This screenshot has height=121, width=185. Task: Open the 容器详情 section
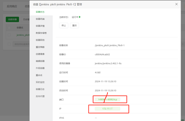click(x=40, y=26)
